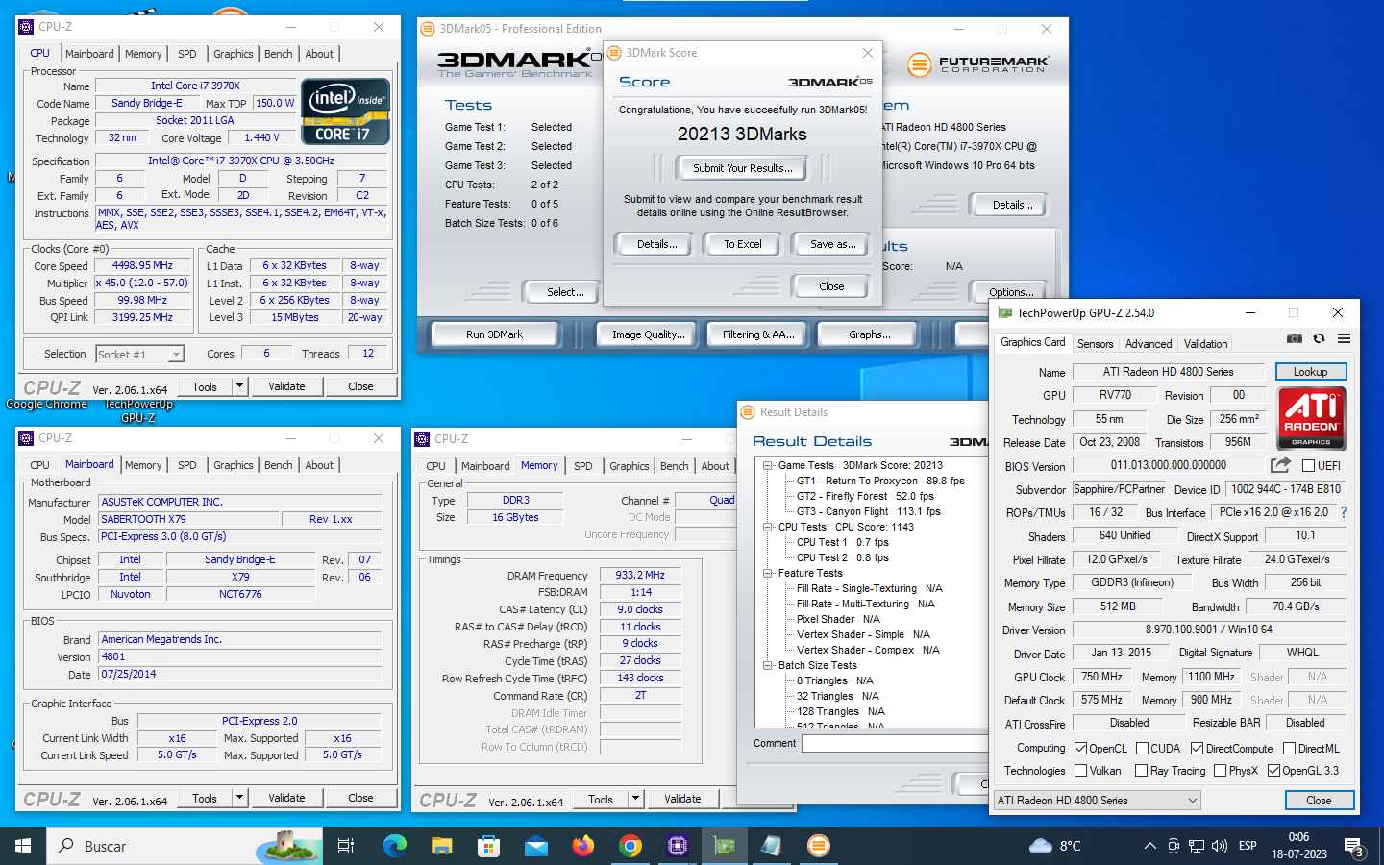Image resolution: width=1384 pixels, height=865 pixels.
Task: Toggle the Vulkan checkbox
Action: coord(1080,771)
